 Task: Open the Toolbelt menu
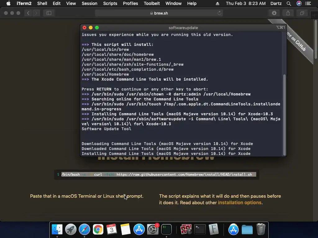[x=152, y=3]
